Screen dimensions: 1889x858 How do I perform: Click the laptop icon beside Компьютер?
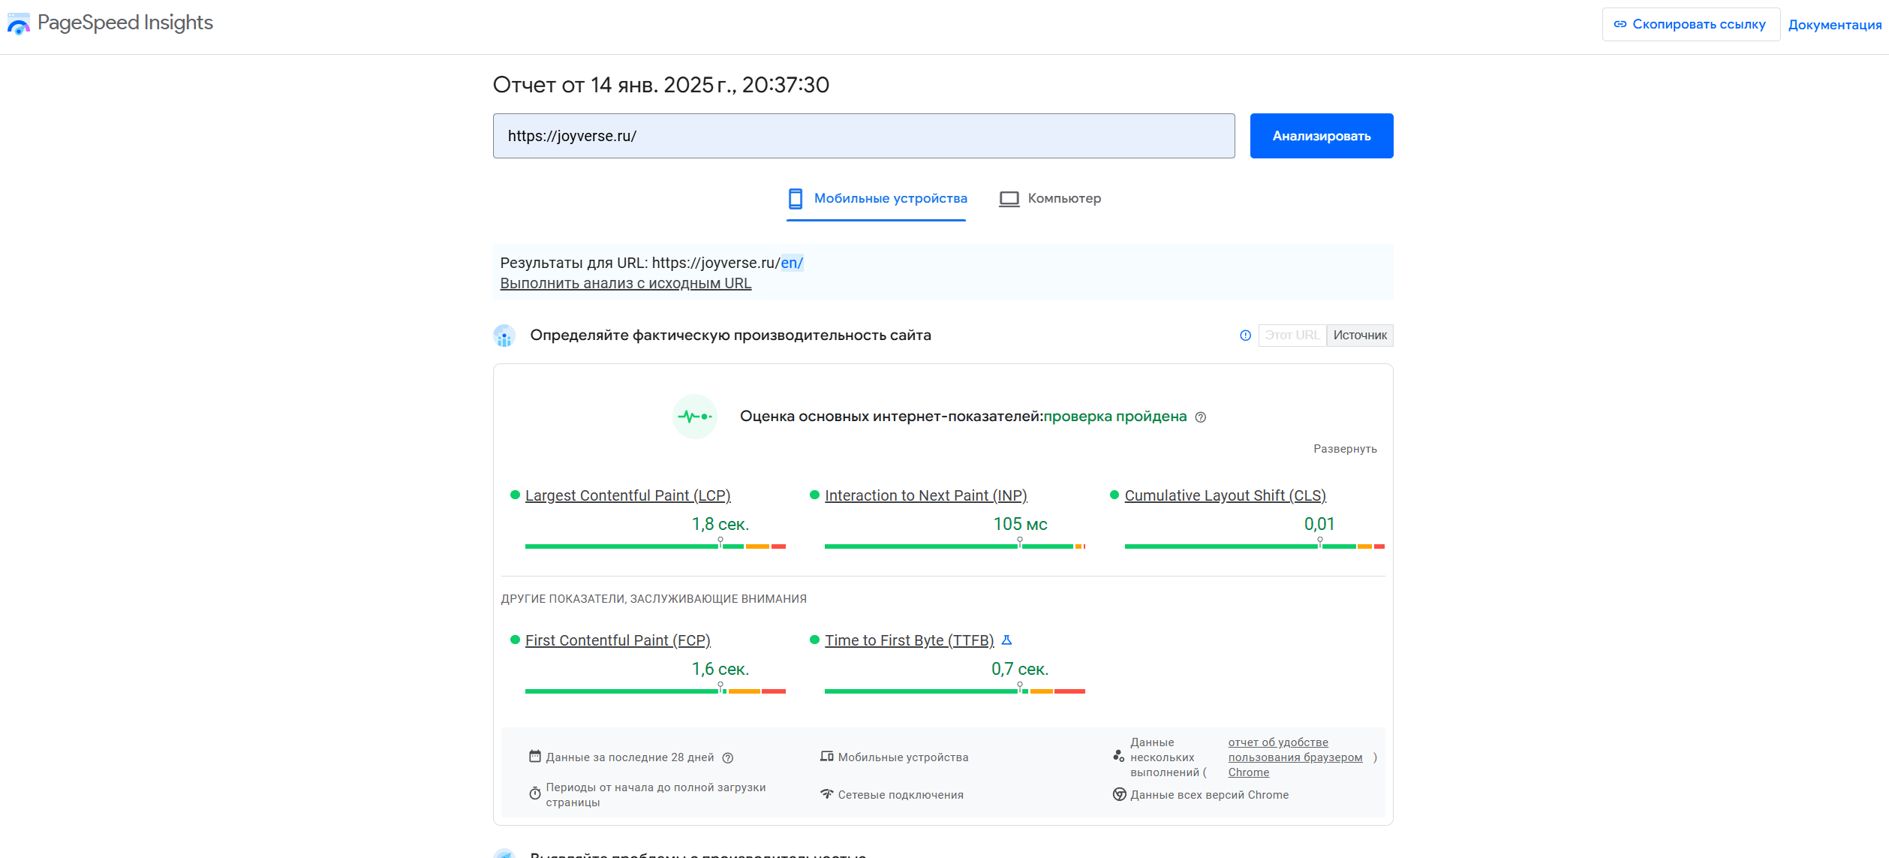pos(1009,199)
